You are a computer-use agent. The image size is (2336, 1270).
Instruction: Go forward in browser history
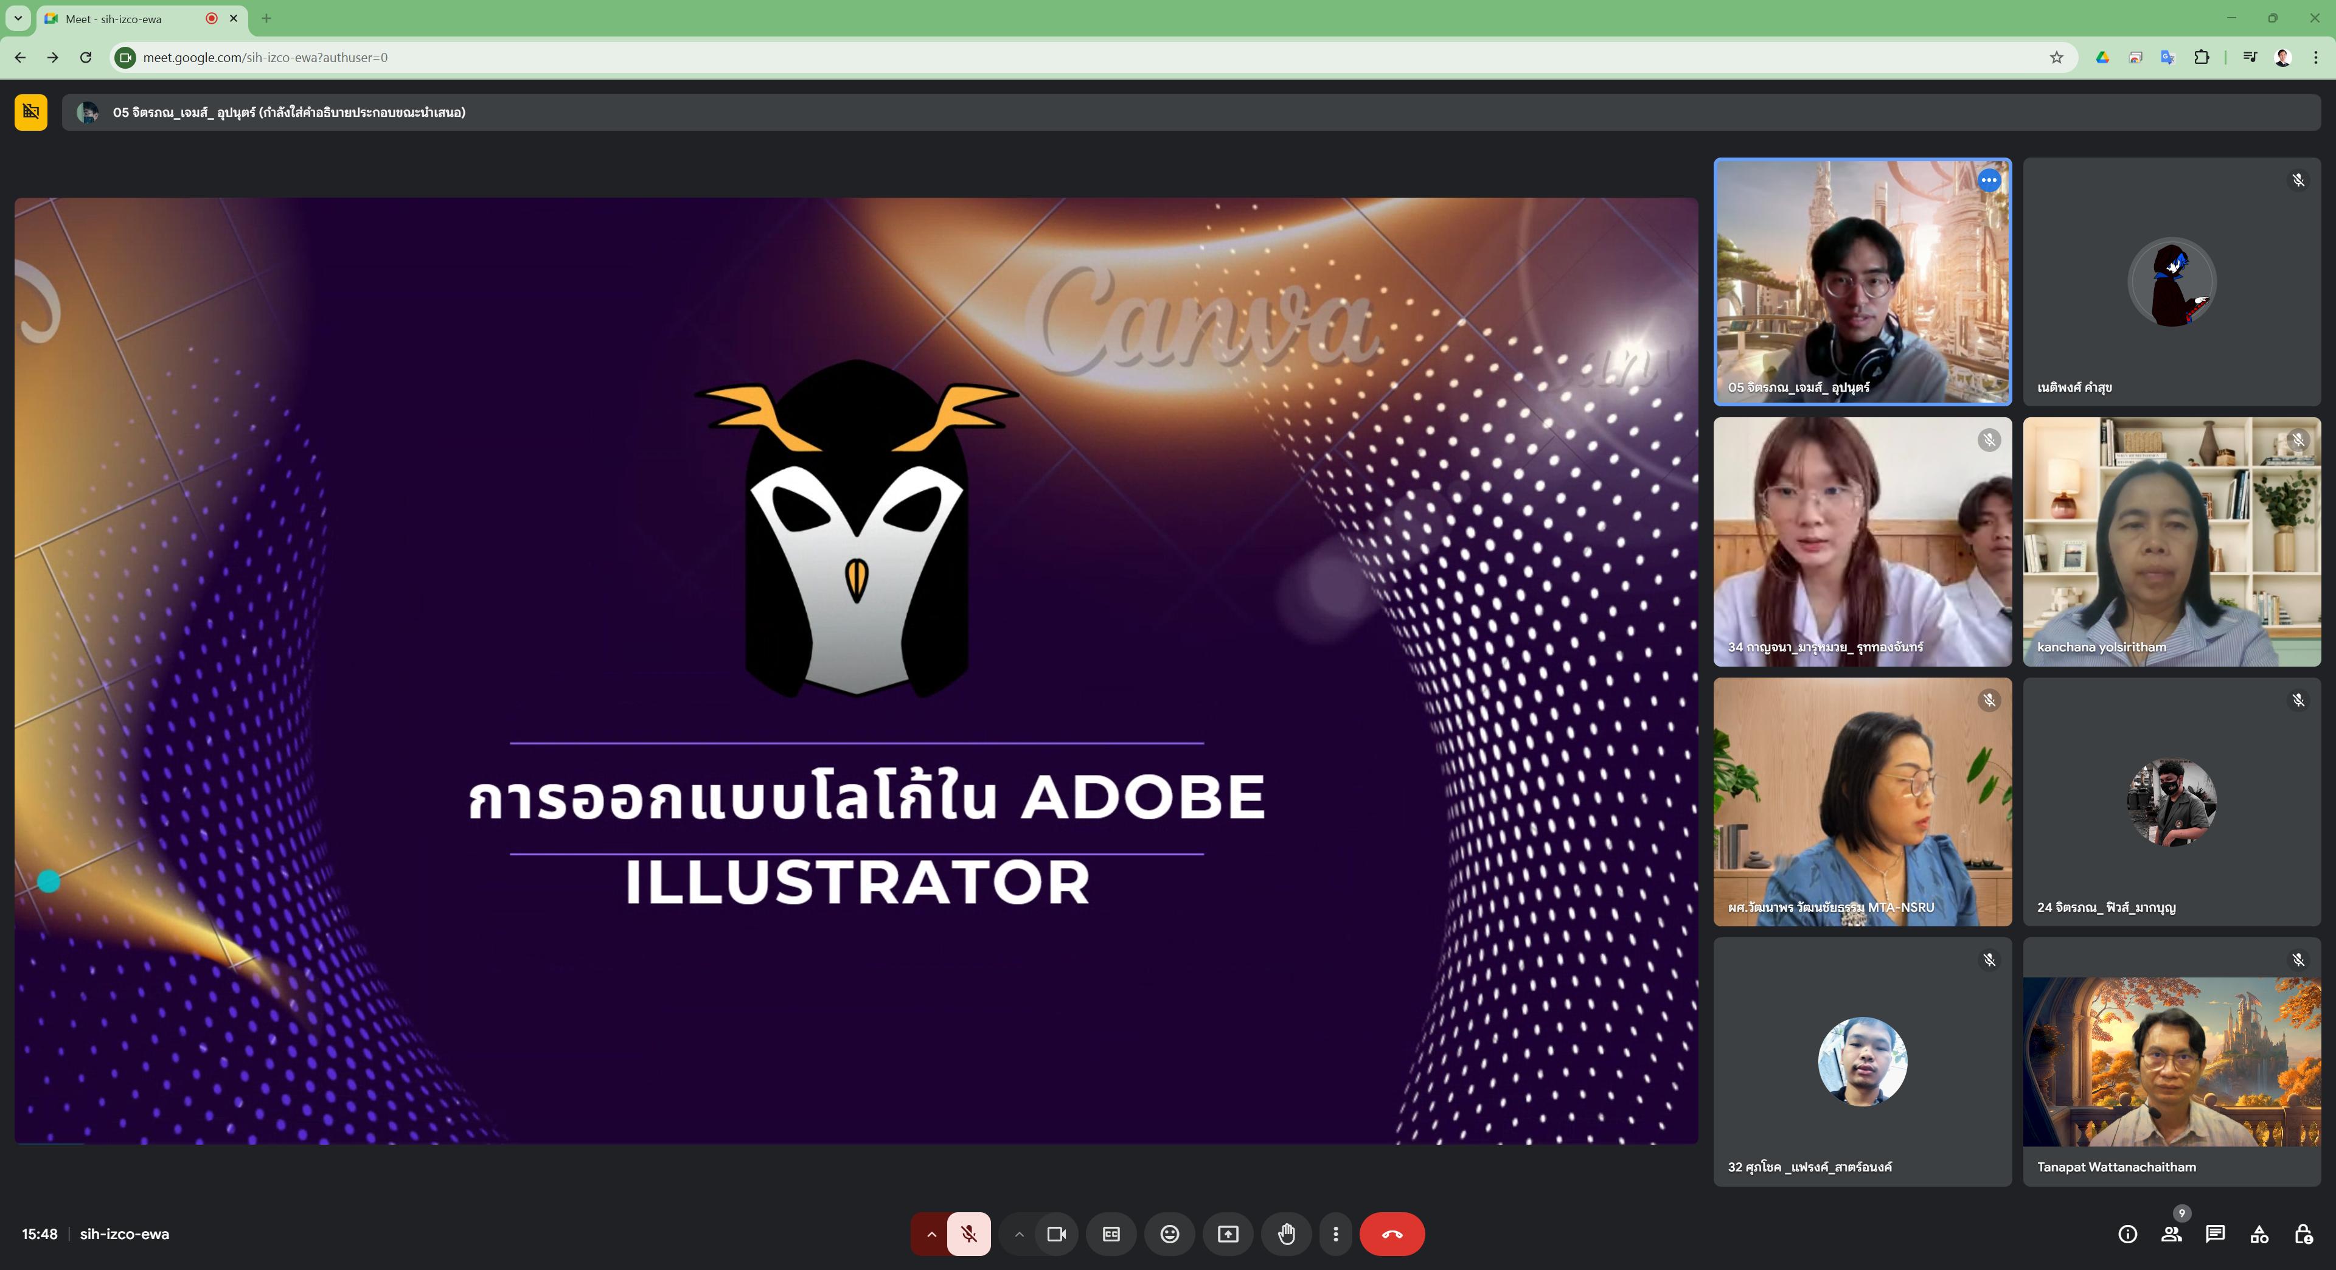[x=52, y=57]
